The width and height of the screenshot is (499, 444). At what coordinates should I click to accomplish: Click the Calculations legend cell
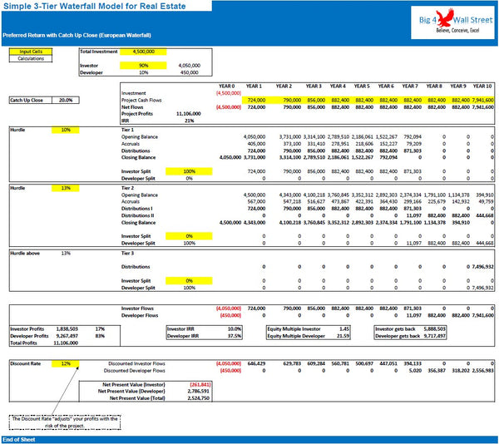(x=31, y=59)
